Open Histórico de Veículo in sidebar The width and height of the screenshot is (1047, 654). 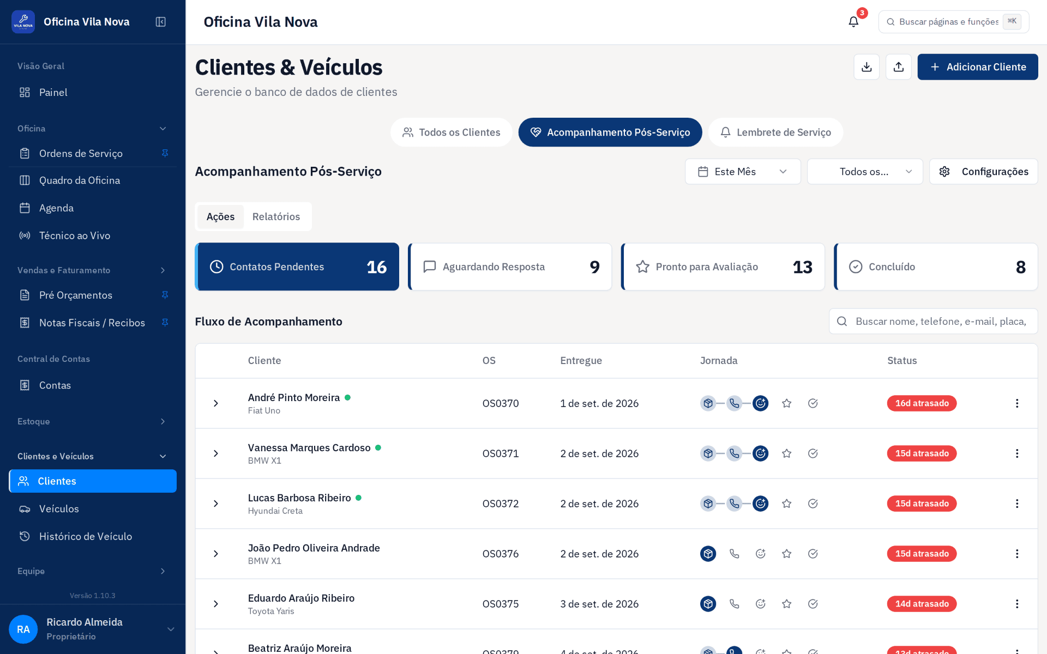tap(93, 536)
